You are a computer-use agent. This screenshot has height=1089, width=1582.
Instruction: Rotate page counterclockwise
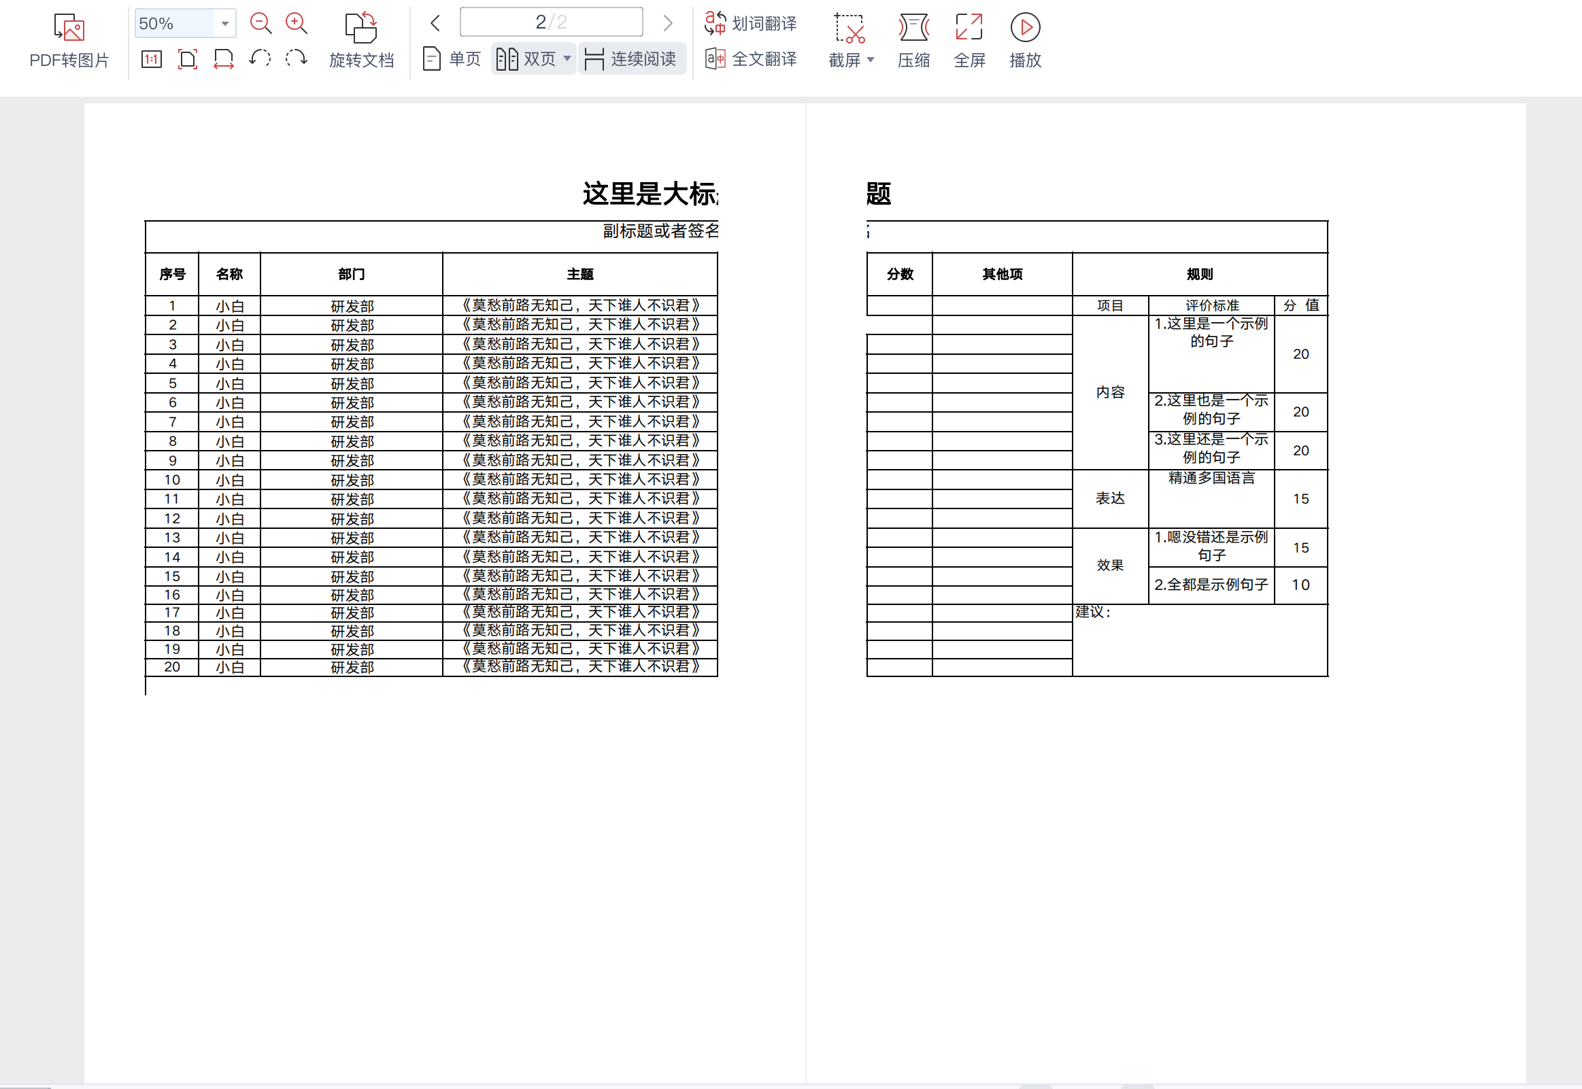(x=259, y=58)
